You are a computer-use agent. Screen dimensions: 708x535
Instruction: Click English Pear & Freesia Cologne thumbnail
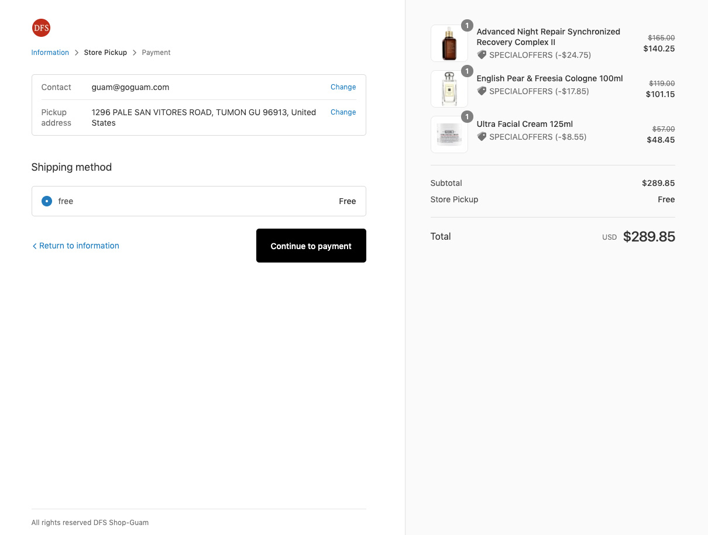click(x=449, y=89)
